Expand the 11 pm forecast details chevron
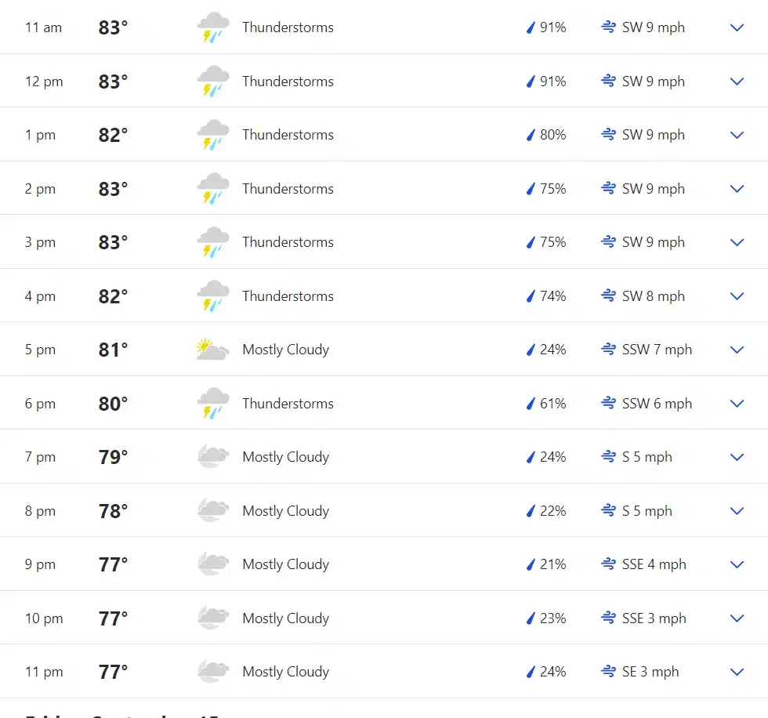The width and height of the screenshot is (768, 718). (737, 672)
